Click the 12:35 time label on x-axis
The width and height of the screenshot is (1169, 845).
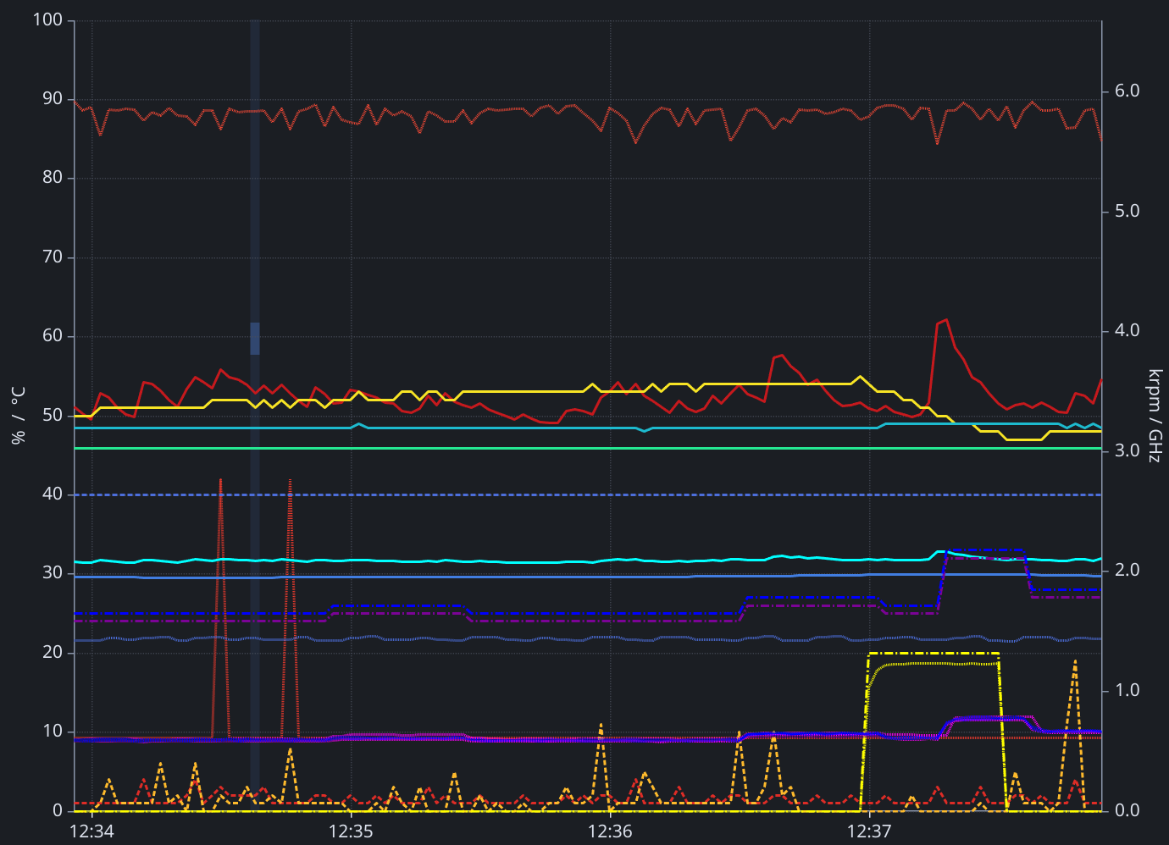[351, 831]
